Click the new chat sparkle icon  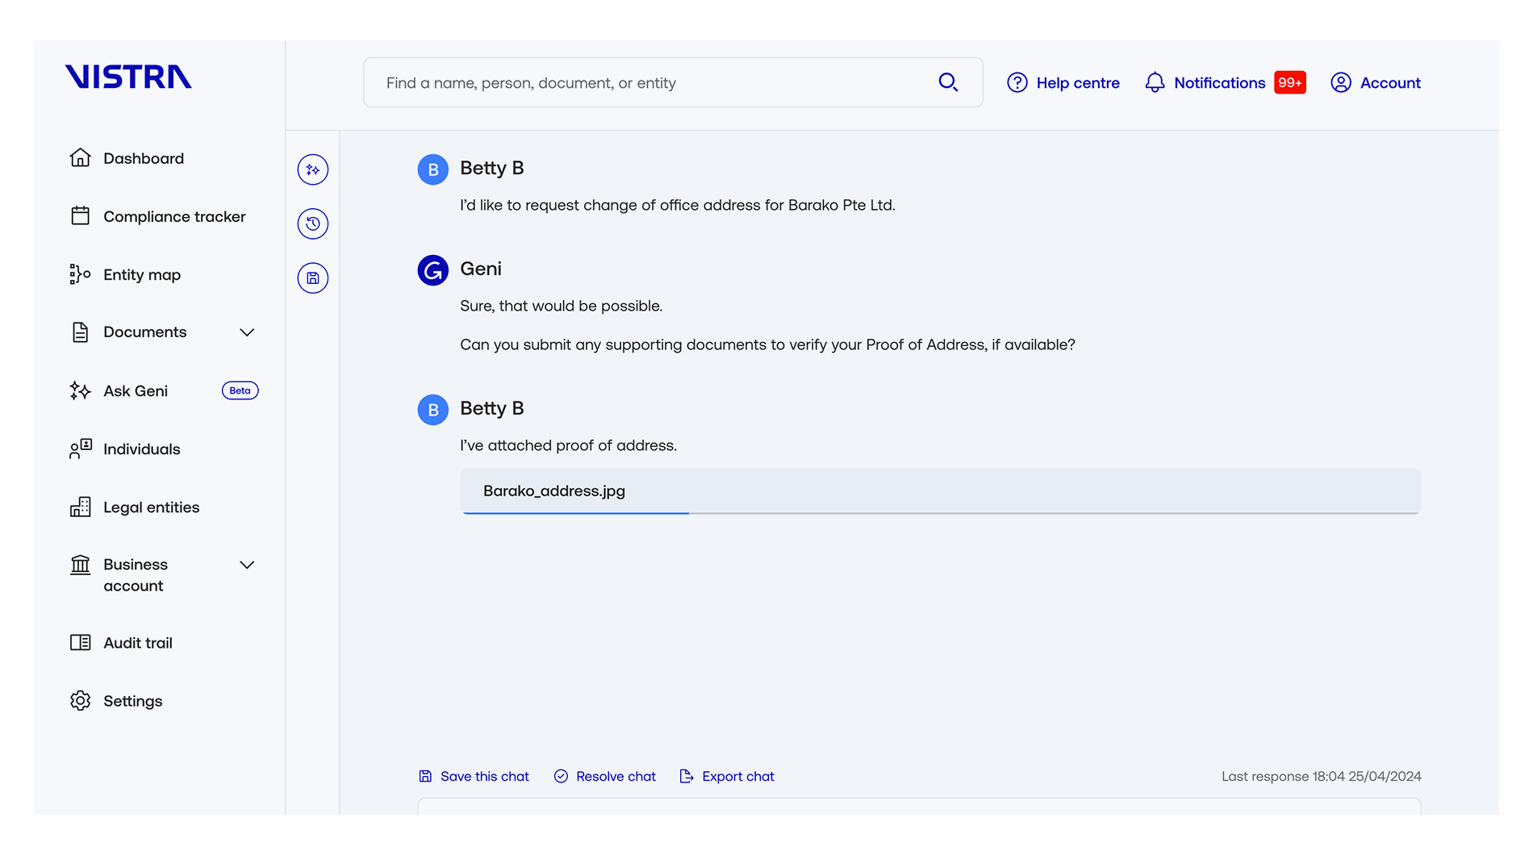click(313, 169)
